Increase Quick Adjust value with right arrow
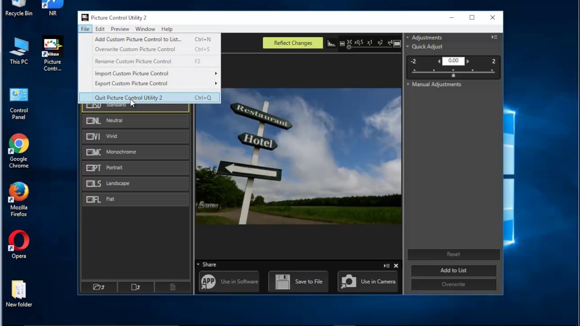The width and height of the screenshot is (580, 326). pos(468,61)
